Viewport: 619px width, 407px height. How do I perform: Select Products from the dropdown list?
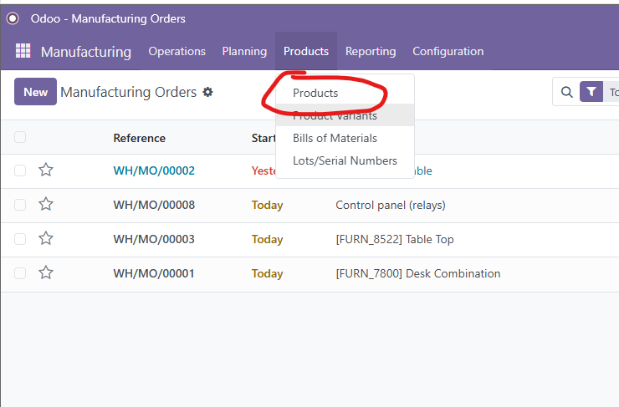pyautogui.click(x=315, y=93)
